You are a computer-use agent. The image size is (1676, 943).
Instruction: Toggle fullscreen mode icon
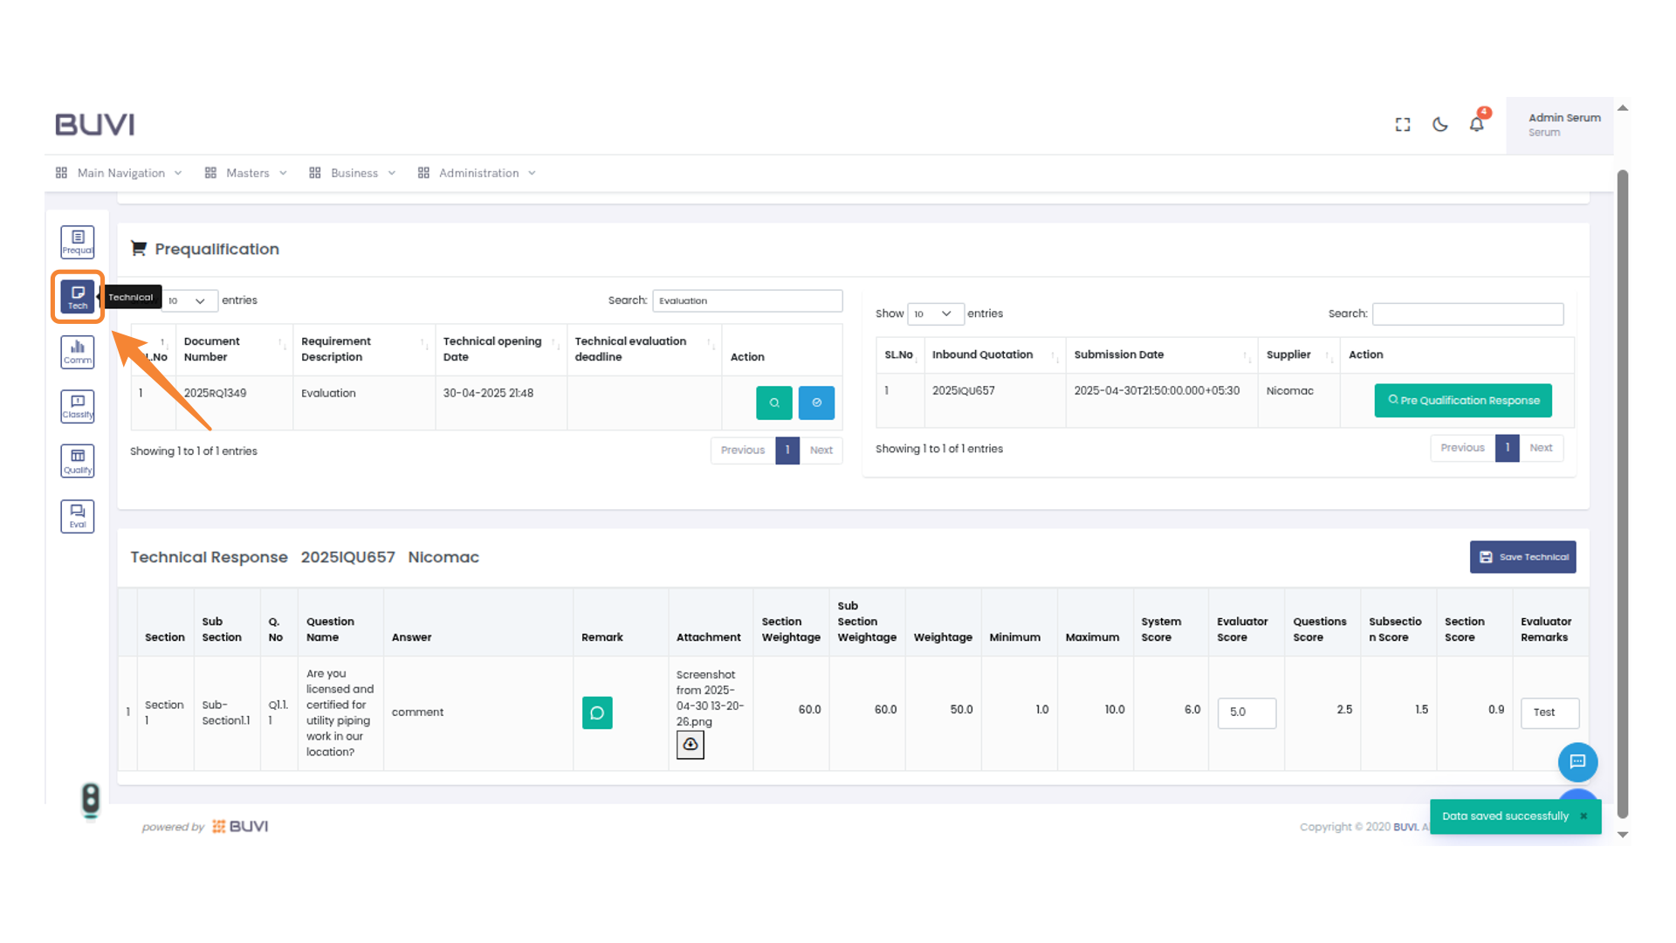pyautogui.click(x=1403, y=125)
